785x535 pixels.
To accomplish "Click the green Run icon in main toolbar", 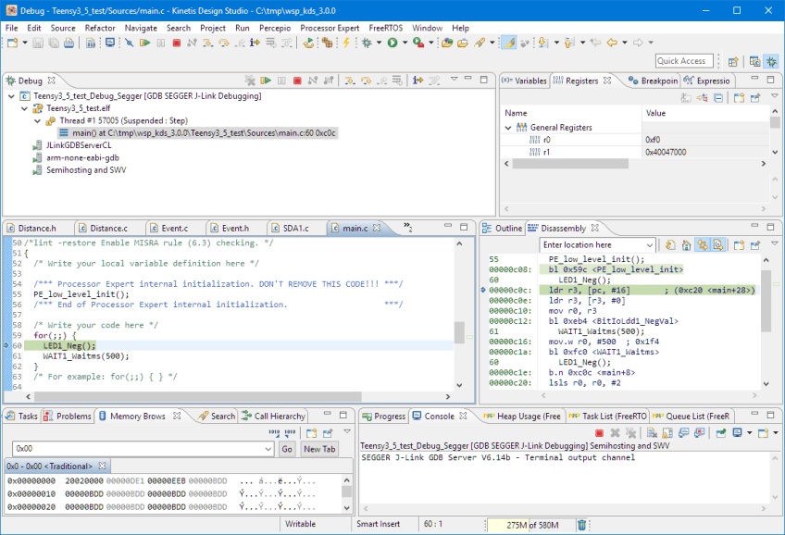I will pyautogui.click(x=392, y=43).
